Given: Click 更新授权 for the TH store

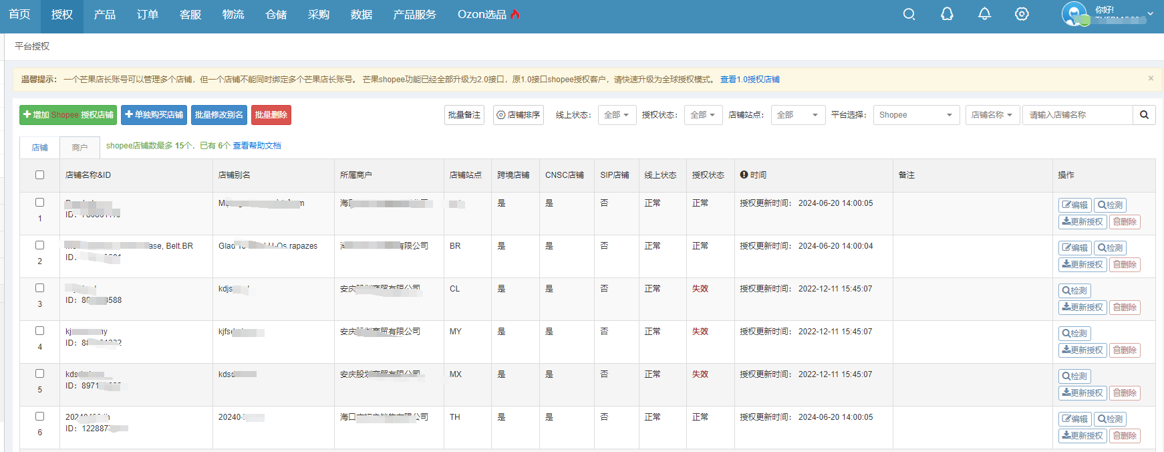Looking at the screenshot, I should point(1082,436).
